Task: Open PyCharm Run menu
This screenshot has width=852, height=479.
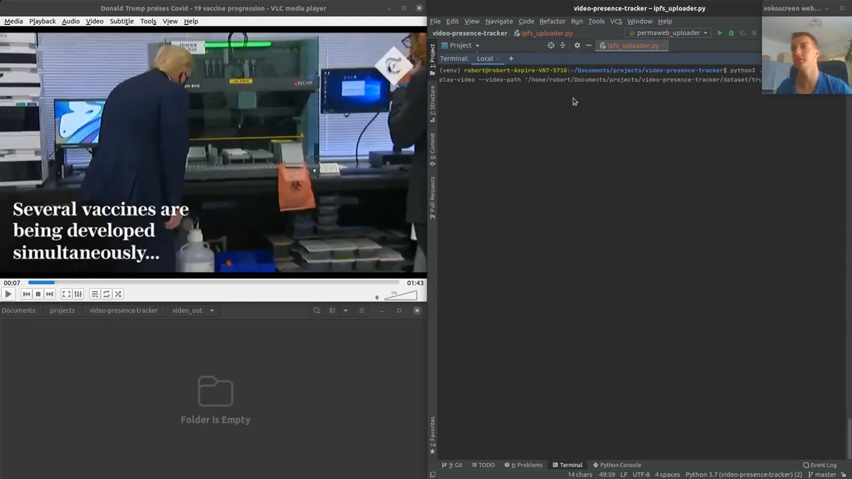Action: pos(577,21)
